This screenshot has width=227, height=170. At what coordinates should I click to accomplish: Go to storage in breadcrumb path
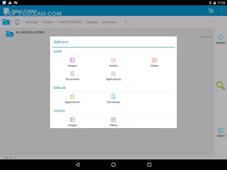tap(92, 22)
